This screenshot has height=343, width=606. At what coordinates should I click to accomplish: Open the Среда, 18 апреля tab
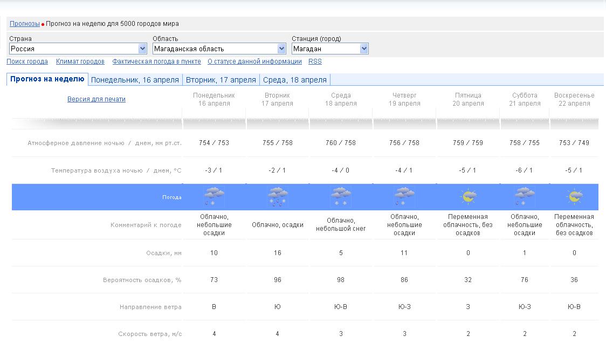click(x=295, y=80)
